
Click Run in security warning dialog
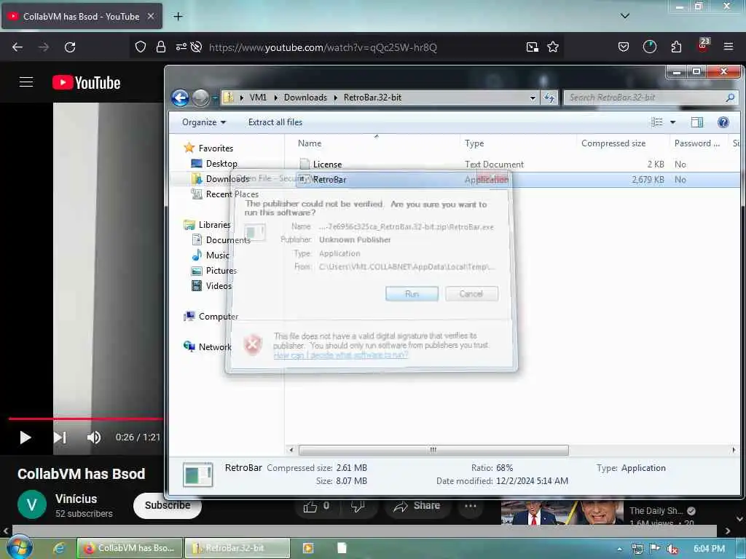click(x=412, y=294)
